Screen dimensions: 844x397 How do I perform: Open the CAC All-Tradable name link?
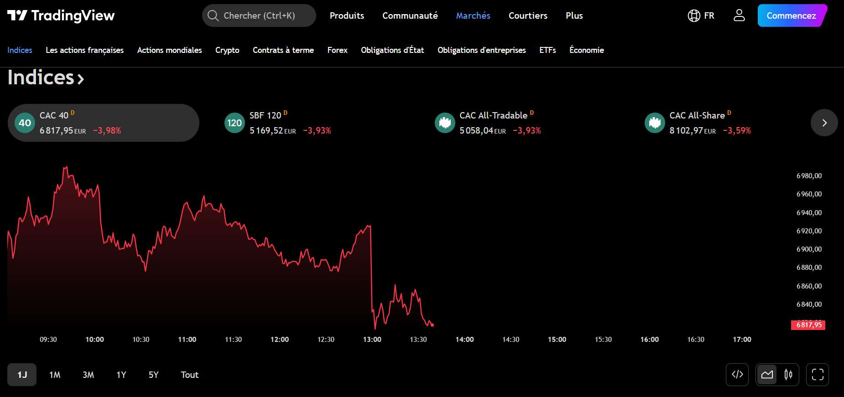(x=493, y=115)
